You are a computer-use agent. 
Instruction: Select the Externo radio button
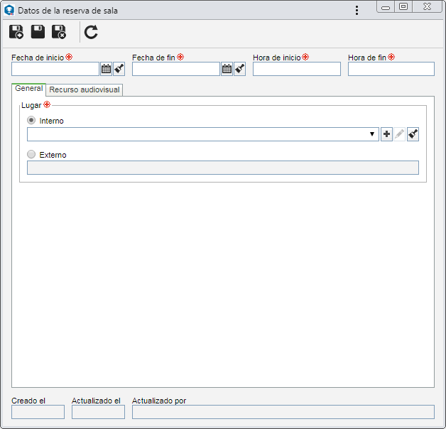(x=31, y=154)
